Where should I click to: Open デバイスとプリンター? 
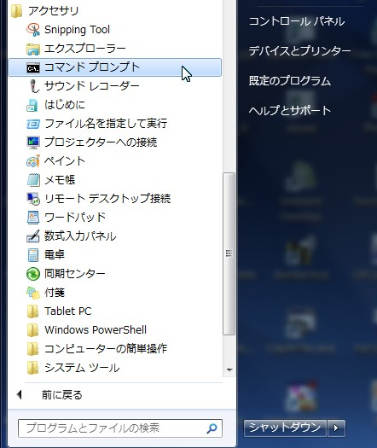coord(299,51)
